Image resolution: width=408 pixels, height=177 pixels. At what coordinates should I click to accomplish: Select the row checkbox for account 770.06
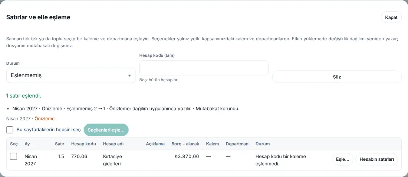(13, 156)
